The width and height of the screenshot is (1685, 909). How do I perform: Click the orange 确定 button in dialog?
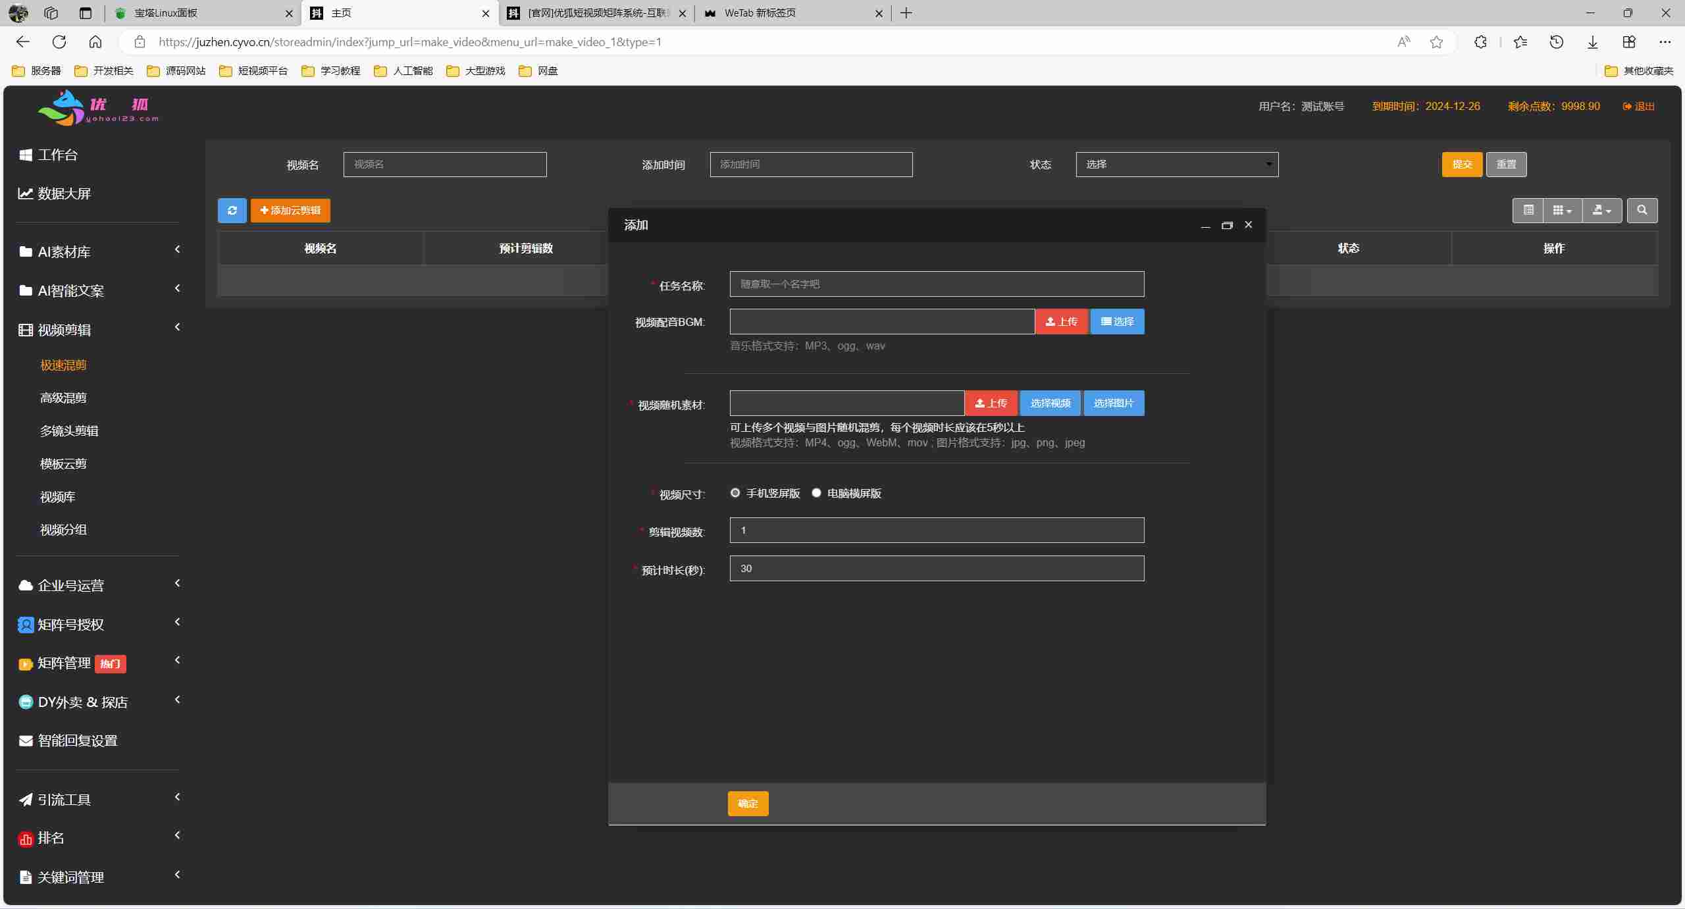click(748, 803)
